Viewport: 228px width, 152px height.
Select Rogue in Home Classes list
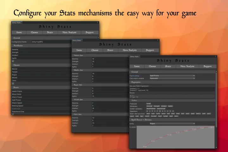click(x=41, y=75)
